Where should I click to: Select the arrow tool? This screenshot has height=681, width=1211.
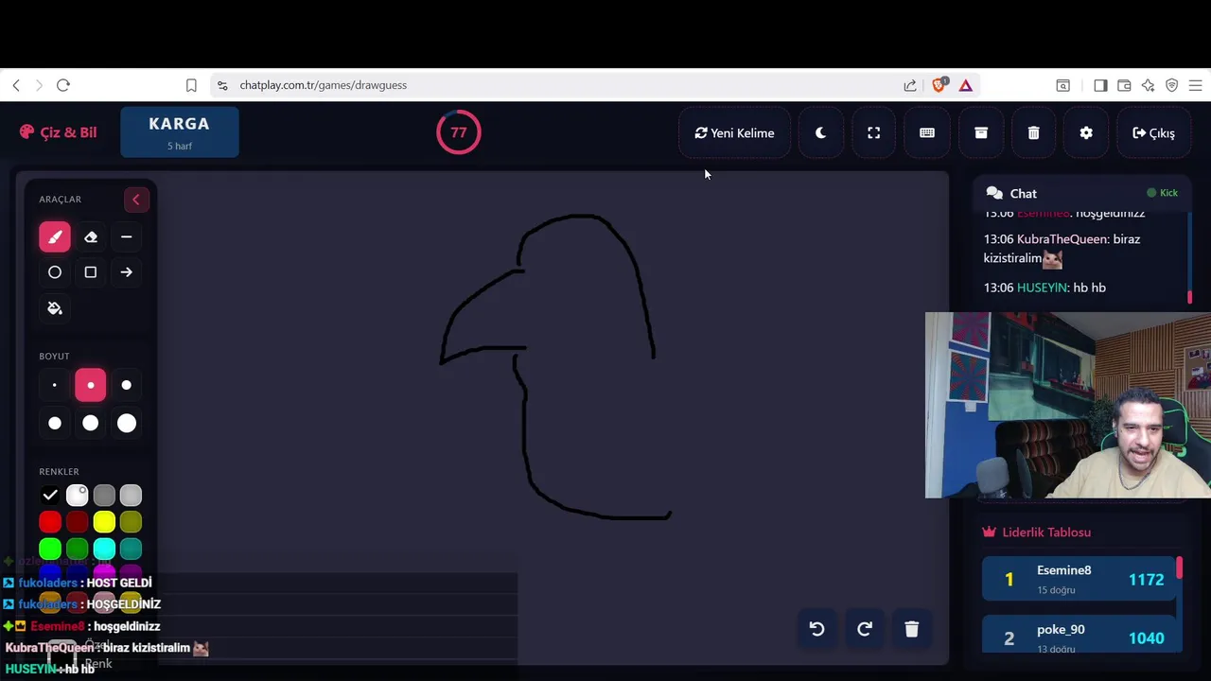pos(126,272)
